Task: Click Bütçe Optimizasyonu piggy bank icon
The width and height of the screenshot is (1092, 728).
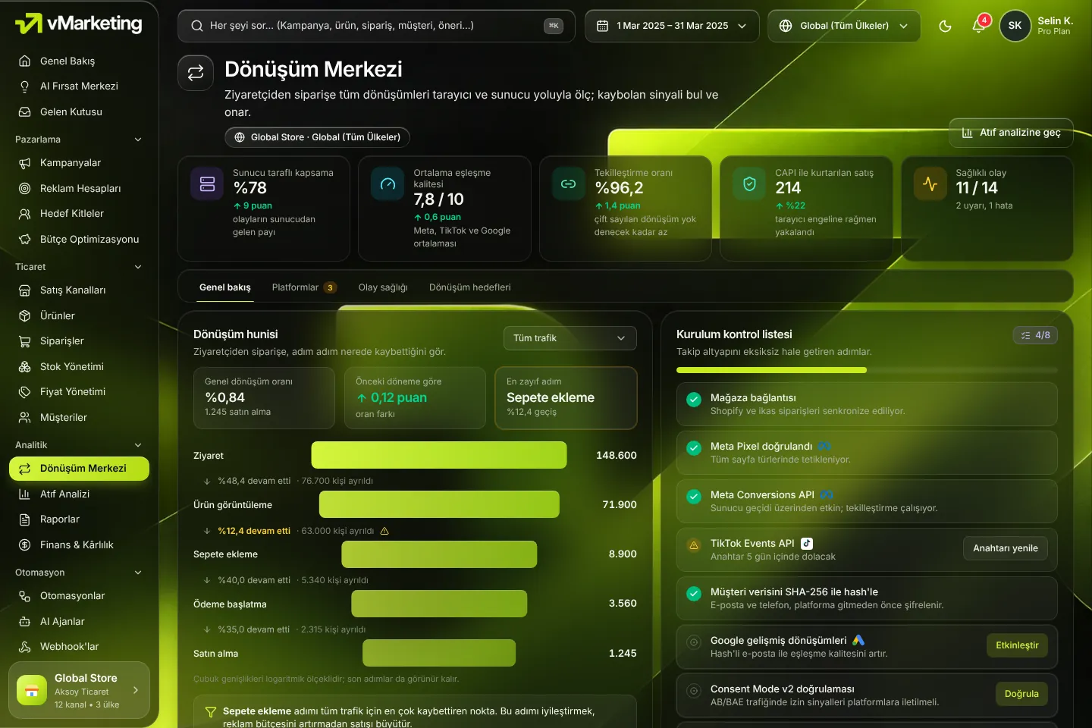Action: [25, 240]
